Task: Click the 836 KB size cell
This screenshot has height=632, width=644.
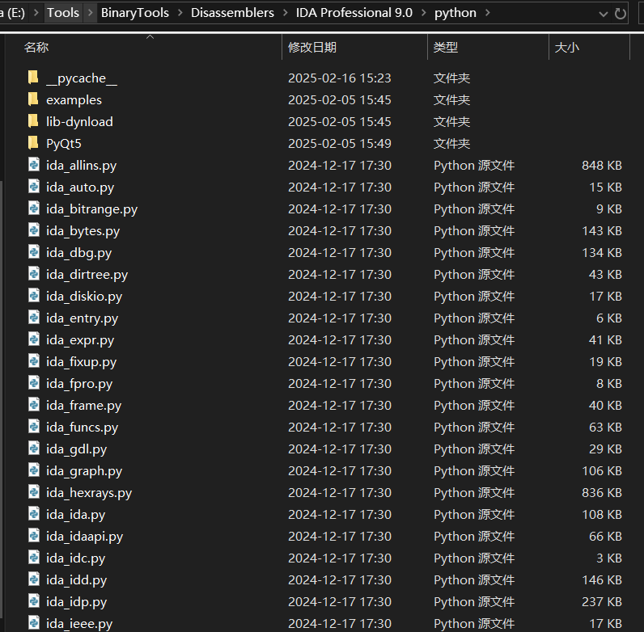Action: (x=601, y=492)
